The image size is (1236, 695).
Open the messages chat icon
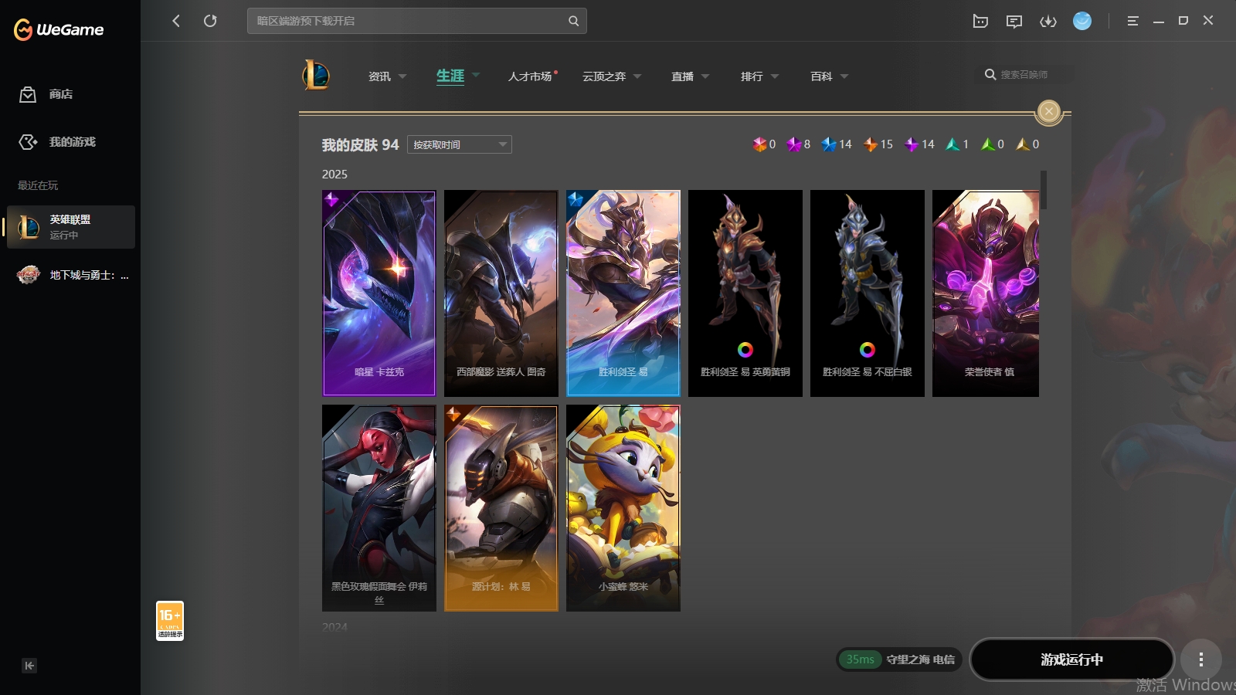point(1014,21)
